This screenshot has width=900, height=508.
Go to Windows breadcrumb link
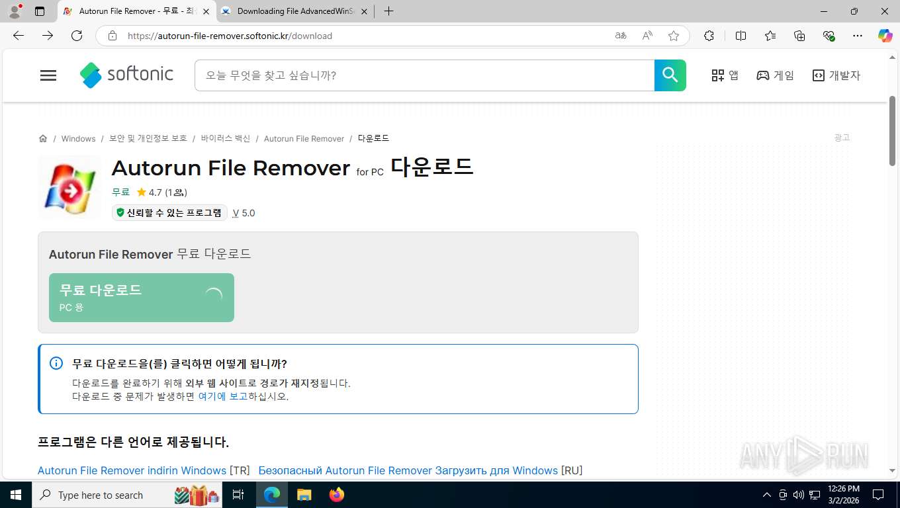tap(78, 138)
